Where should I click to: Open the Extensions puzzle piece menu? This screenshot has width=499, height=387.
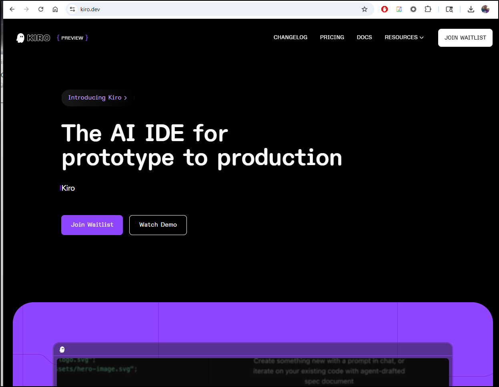(428, 9)
